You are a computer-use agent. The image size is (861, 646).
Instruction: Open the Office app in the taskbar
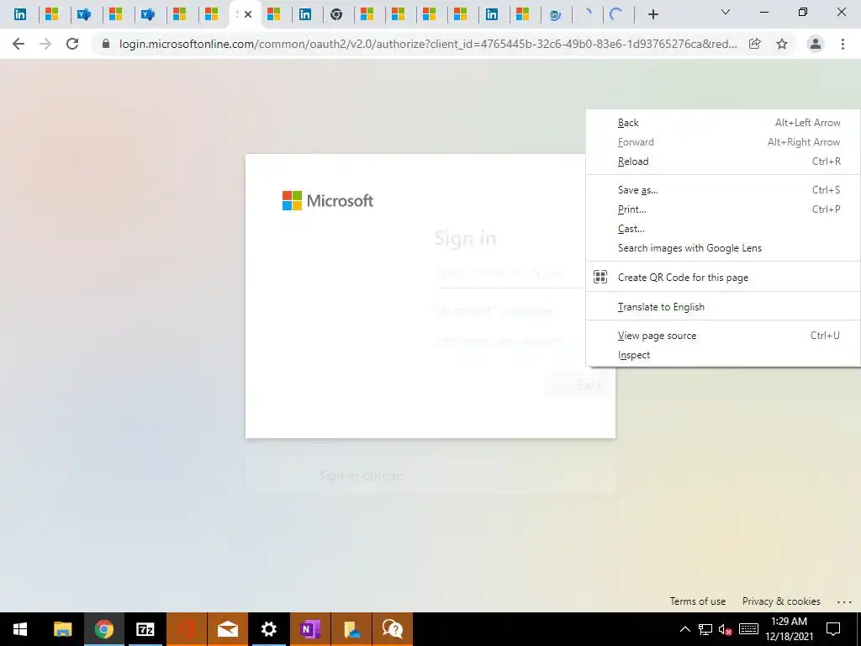(x=186, y=629)
